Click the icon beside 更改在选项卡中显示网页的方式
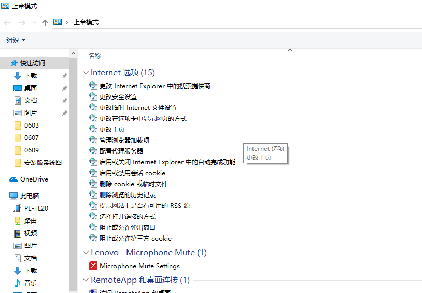This screenshot has width=422, height=293. click(x=93, y=118)
